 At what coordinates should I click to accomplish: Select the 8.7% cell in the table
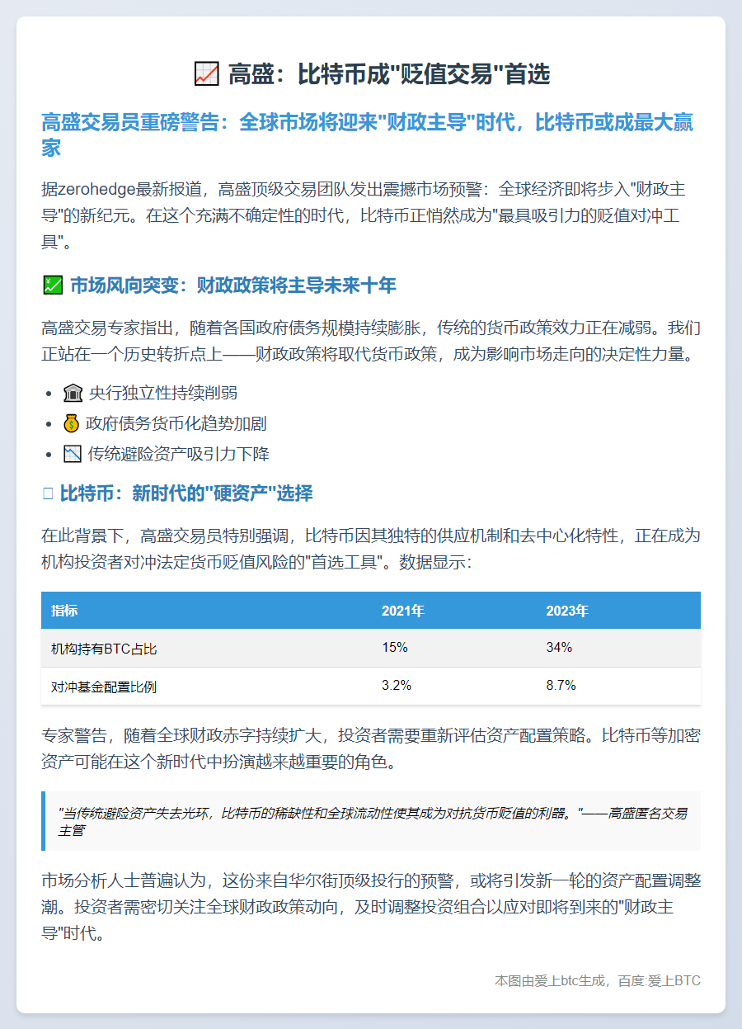pyautogui.click(x=560, y=686)
